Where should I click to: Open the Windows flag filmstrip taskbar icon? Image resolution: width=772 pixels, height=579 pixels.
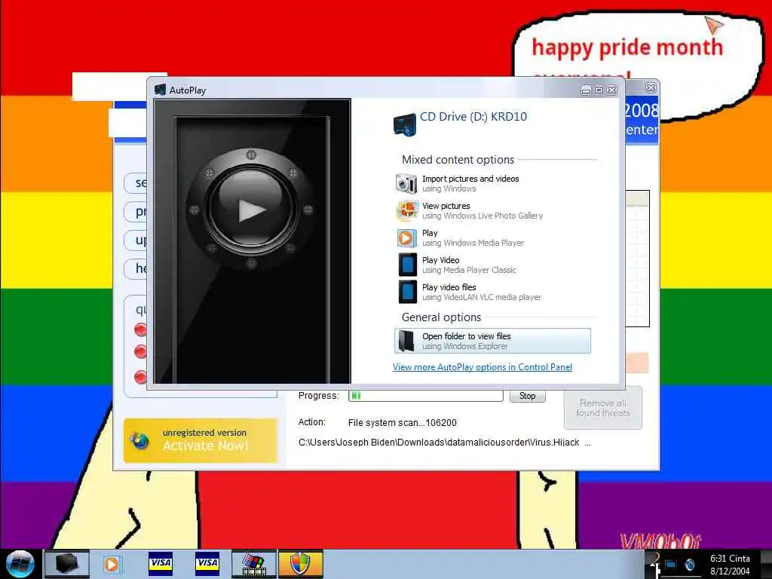[254, 564]
